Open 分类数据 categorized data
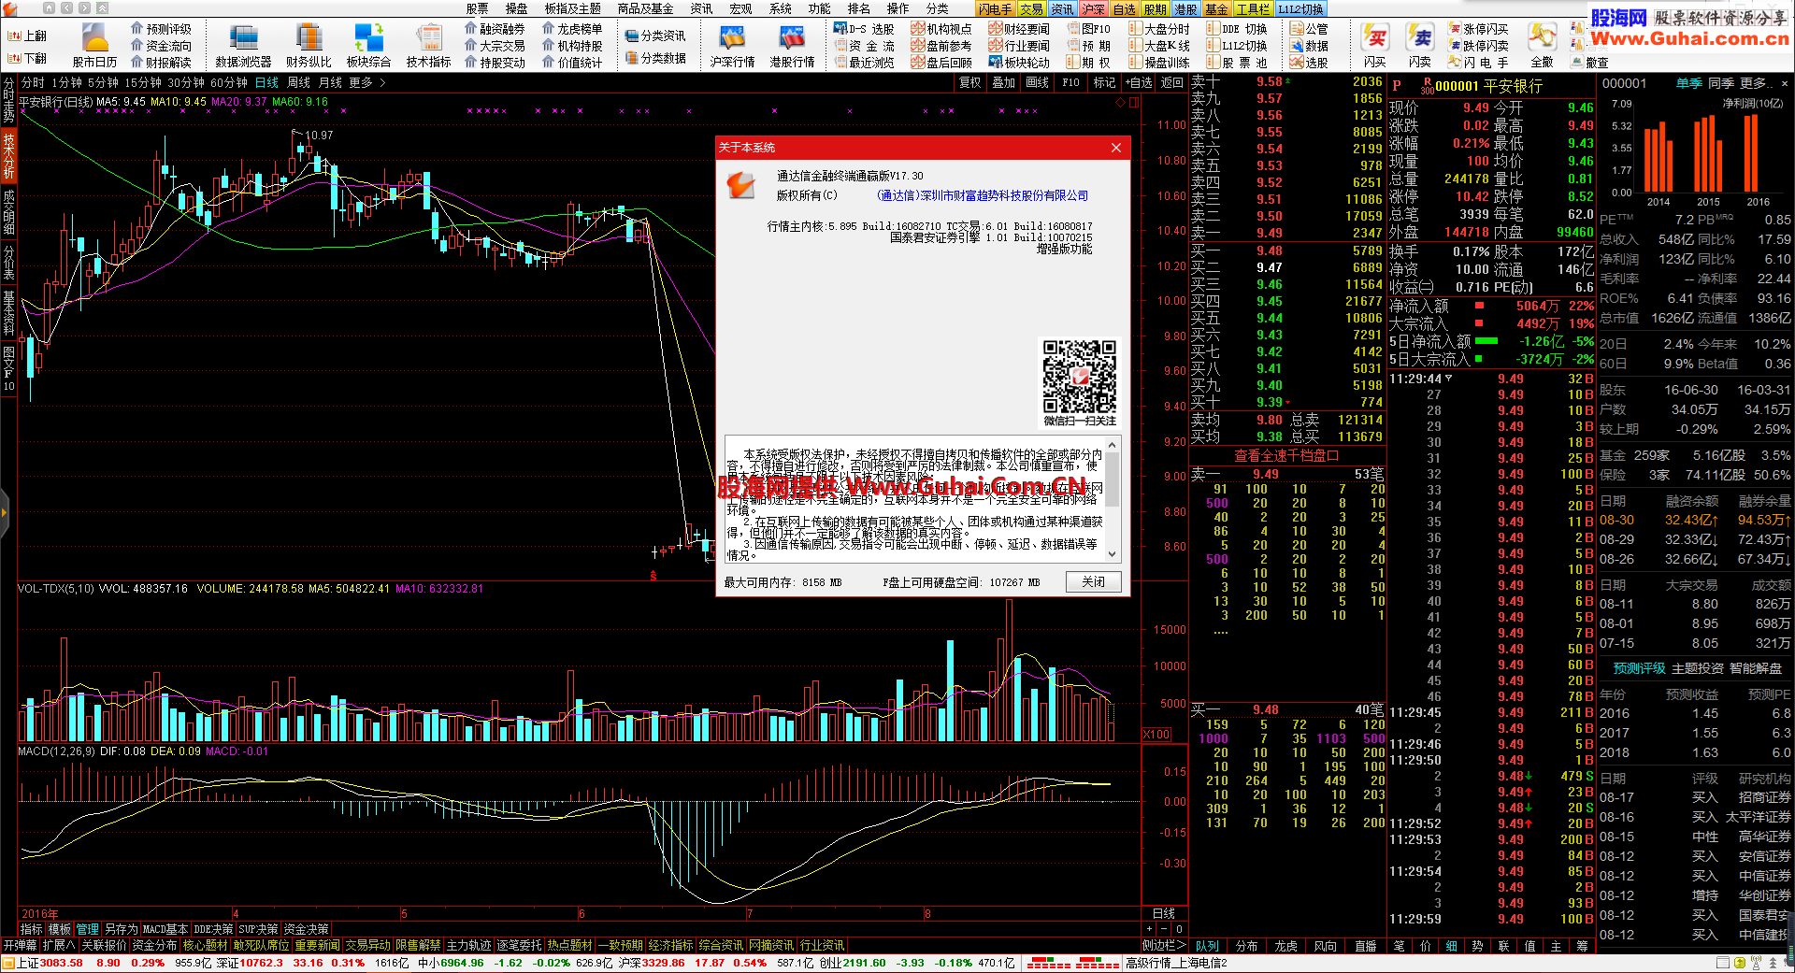This screenshot has width=1795, height=973. (x=655, y=58)
